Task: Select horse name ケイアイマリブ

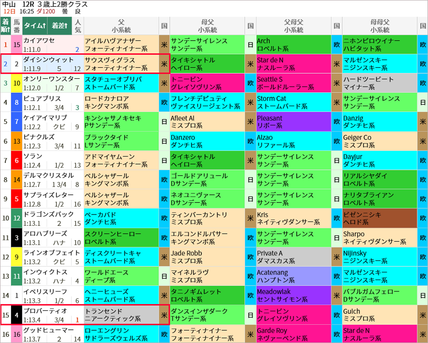Action: coord(45,118)
